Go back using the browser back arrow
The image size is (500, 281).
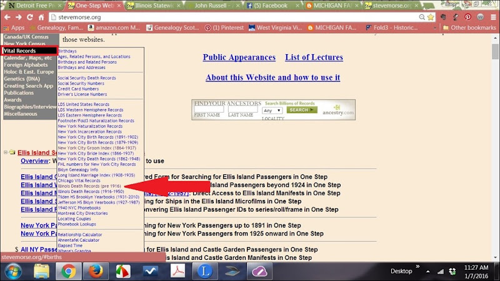[7, 17]
